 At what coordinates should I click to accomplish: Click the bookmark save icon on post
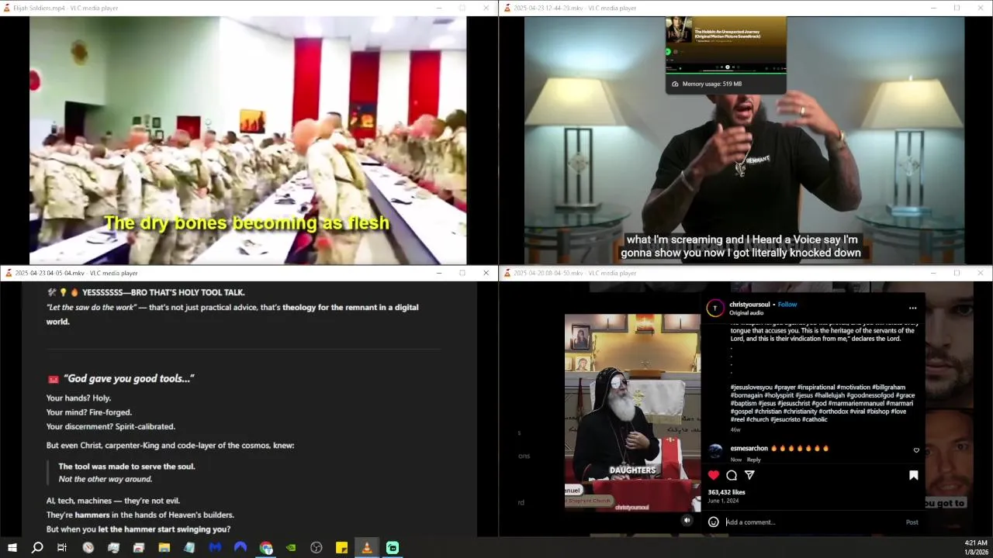pyautogui.click(x=913, y=475)
